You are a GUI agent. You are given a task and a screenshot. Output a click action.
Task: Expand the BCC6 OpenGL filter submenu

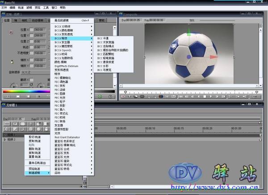72,50
